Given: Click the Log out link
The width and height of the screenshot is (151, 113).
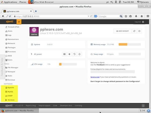Looking at the screenshot, I should (138, 22).
